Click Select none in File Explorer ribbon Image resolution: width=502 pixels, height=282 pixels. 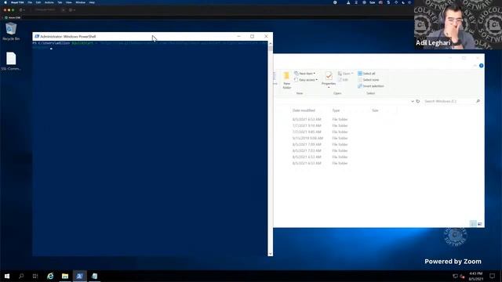[x=369, y=80]
